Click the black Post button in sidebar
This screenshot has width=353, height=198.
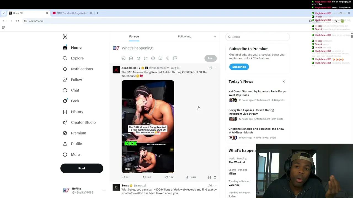click(x=82, y=168)
